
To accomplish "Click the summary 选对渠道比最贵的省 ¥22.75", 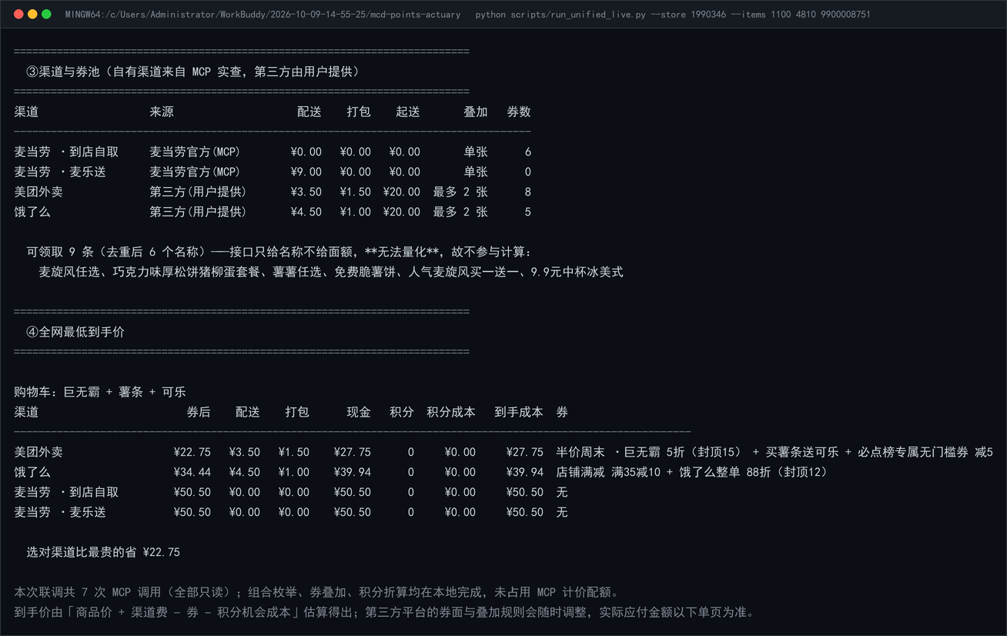I will tap(103, 552).
